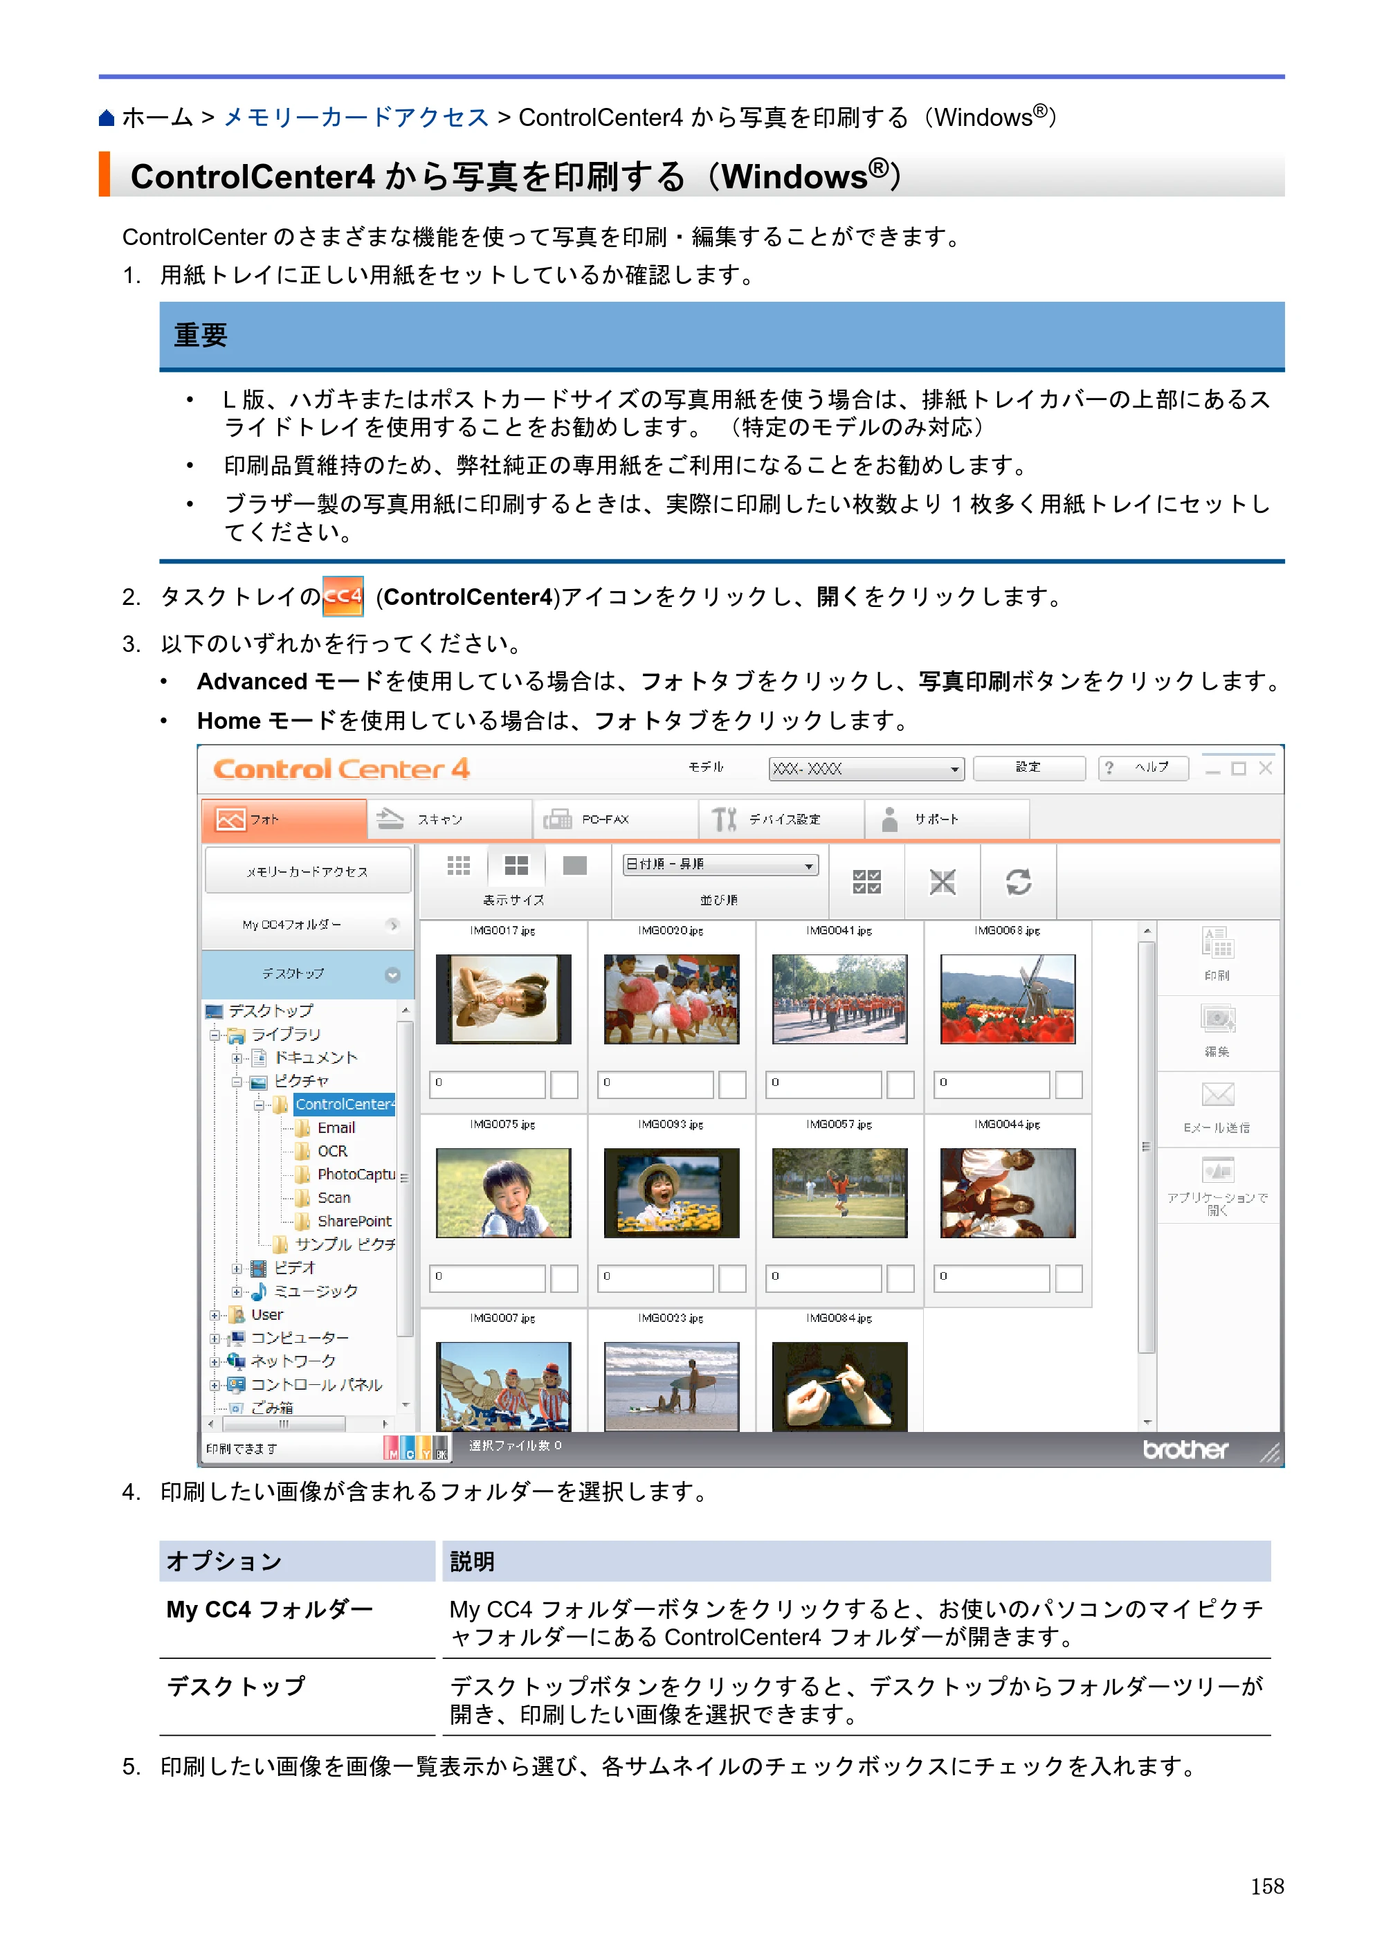Switch to the PC-FAX tab
The width and height of the screenshot is (1384, 1958).
[616, 819]
